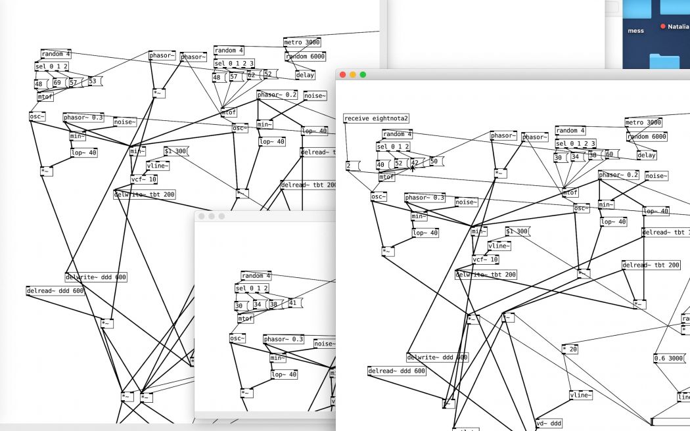Select the "receive eightnota2" object box
Screen dimensions: 690x431
pyautogui.click(x=377, y=118)
